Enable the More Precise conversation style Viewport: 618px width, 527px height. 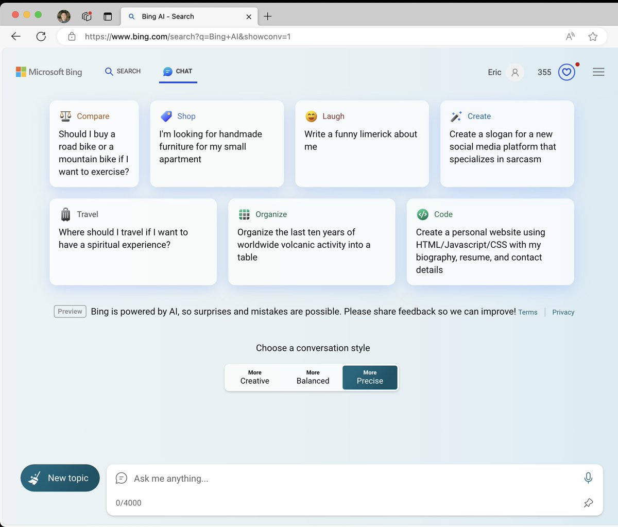click(370, 377)
